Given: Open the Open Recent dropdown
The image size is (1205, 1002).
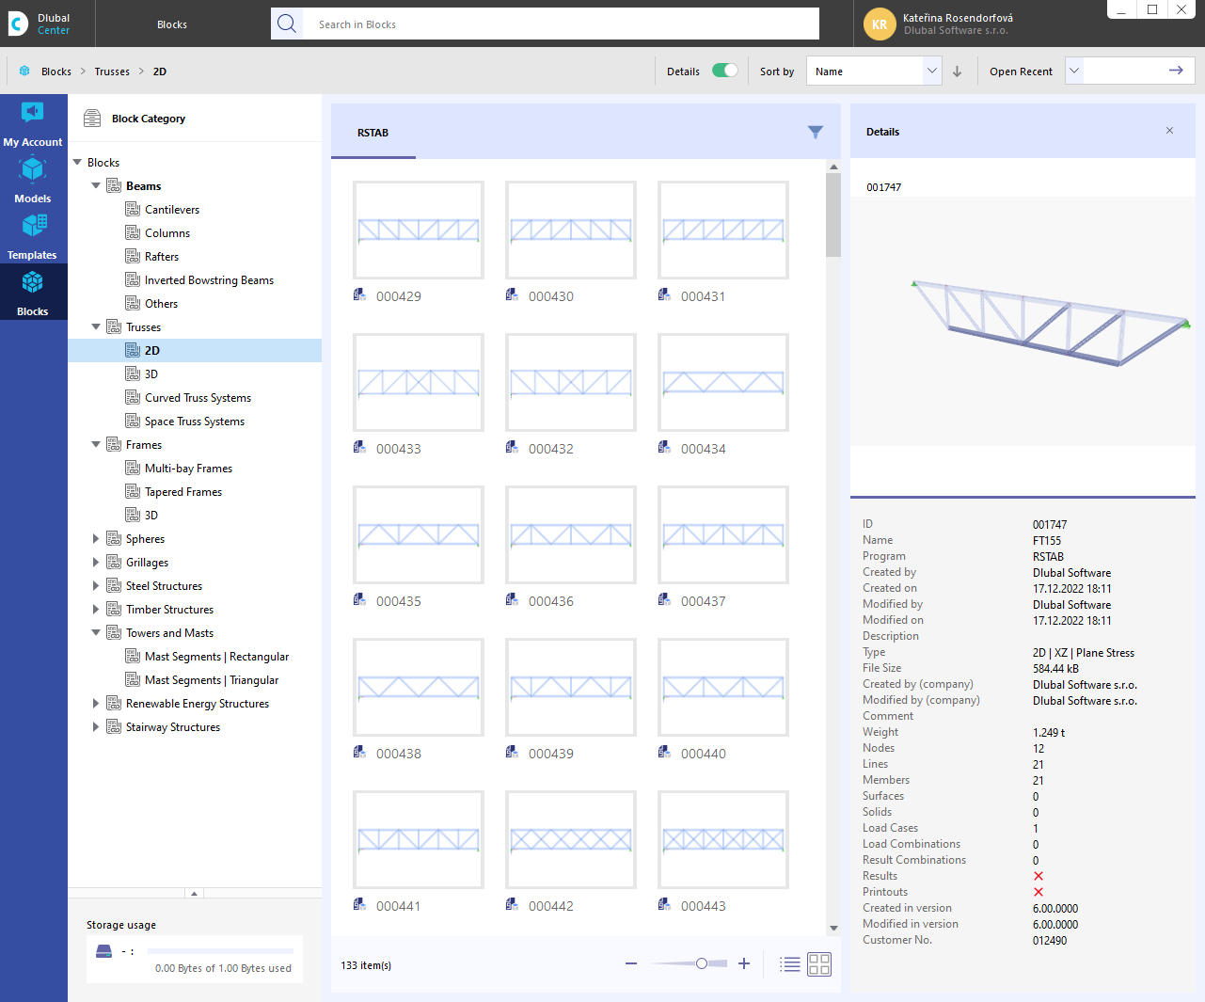Looking at the screenshot, I should pyautogui.click(x=1074, y=71).
